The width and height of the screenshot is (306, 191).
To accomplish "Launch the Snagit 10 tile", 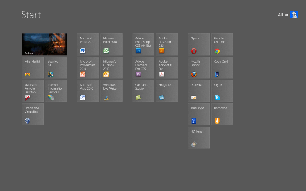I will tap(167, 91).
